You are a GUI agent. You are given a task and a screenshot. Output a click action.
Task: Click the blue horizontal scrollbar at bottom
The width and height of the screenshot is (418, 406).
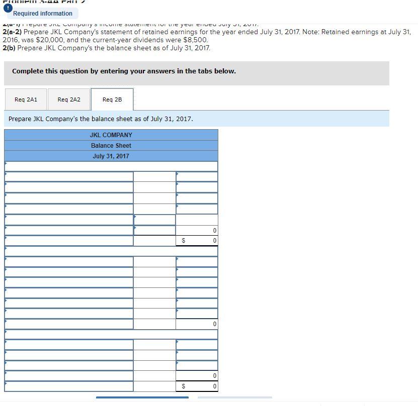click(x=142, y=397)
